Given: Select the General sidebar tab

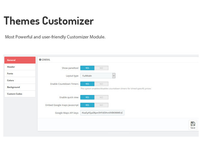Looking at the screenshot, I should [20, 60].
